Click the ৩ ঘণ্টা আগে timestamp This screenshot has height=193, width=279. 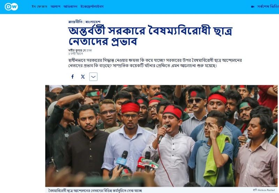[75, 54]
